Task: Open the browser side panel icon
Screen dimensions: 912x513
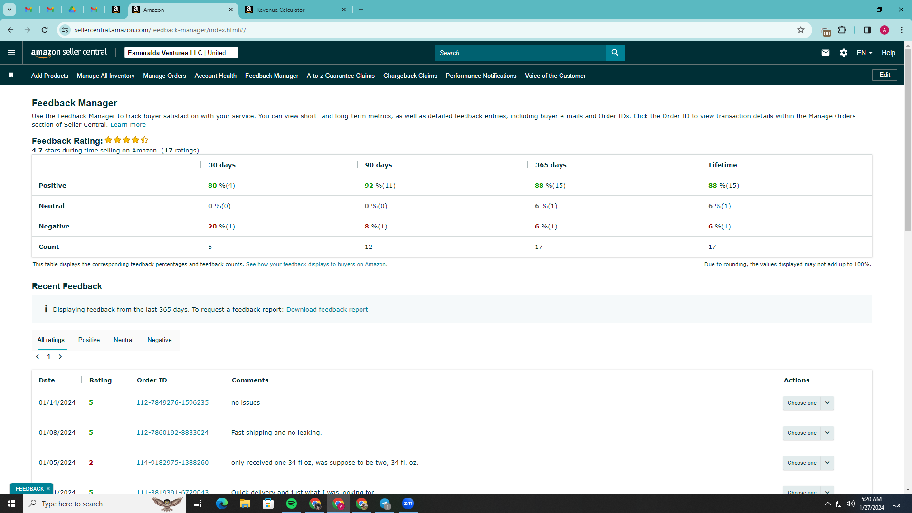Action: click(x=867, y=30)
